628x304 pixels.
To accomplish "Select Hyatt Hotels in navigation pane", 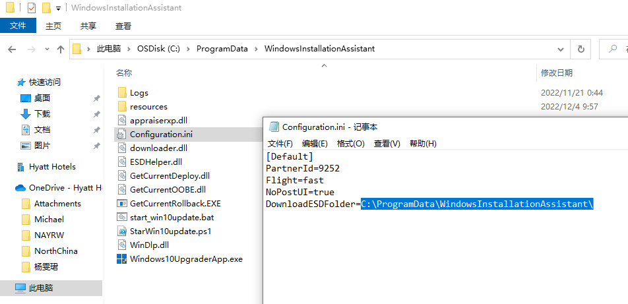I will pos(52,167).
